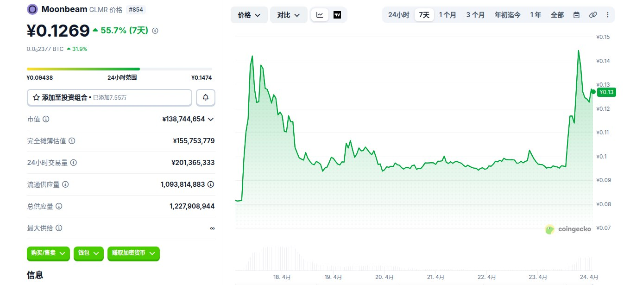Open the 赚取加密货币 dropdown

133,253
